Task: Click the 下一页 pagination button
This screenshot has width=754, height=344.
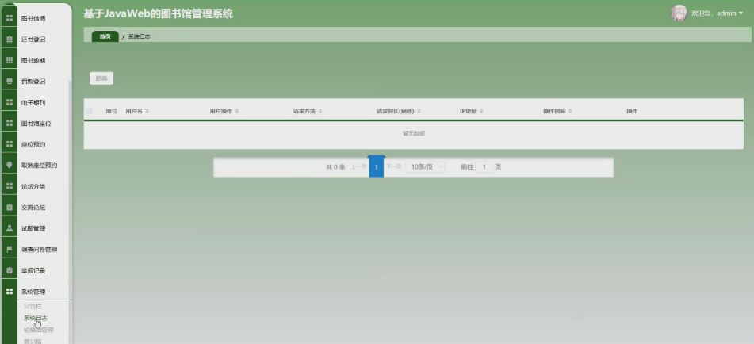Action: (x=394, y=166)
